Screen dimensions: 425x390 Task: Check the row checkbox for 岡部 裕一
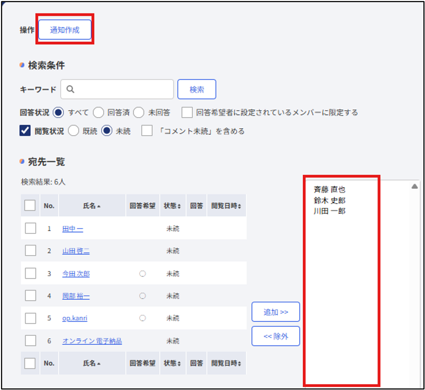pos(30,296)
